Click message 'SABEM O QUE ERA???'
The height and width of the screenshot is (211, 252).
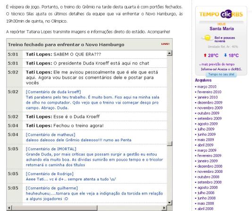[77, 54]
